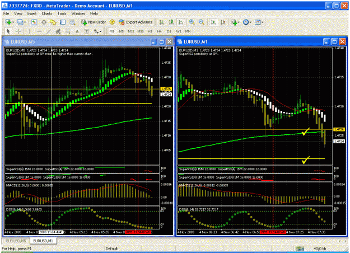Click the Expert Advisors button
350x253 pixels.
136,22
